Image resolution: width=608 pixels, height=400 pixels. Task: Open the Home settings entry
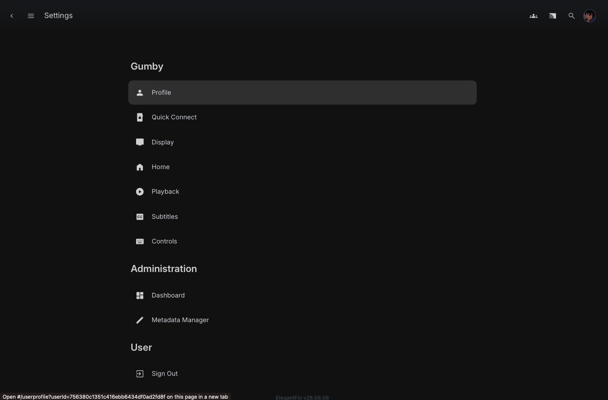302,167
